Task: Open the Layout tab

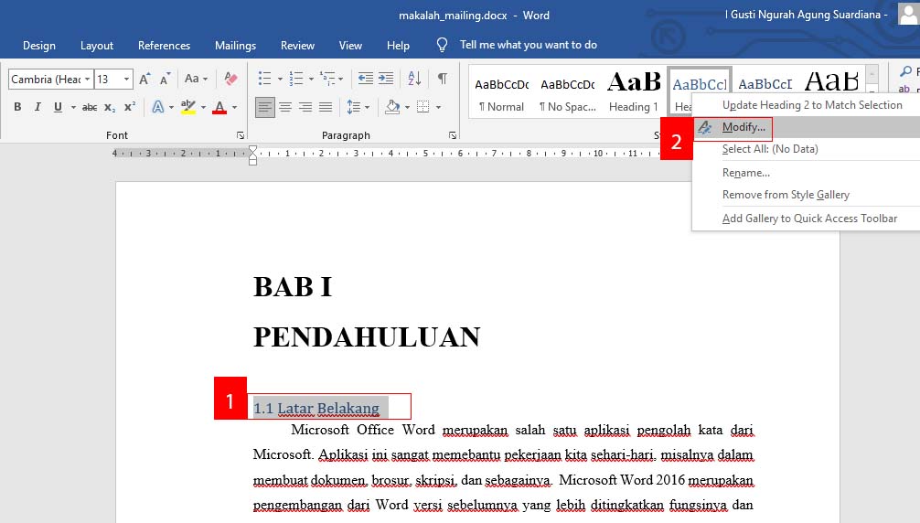Action: click(x=97, y=46)
